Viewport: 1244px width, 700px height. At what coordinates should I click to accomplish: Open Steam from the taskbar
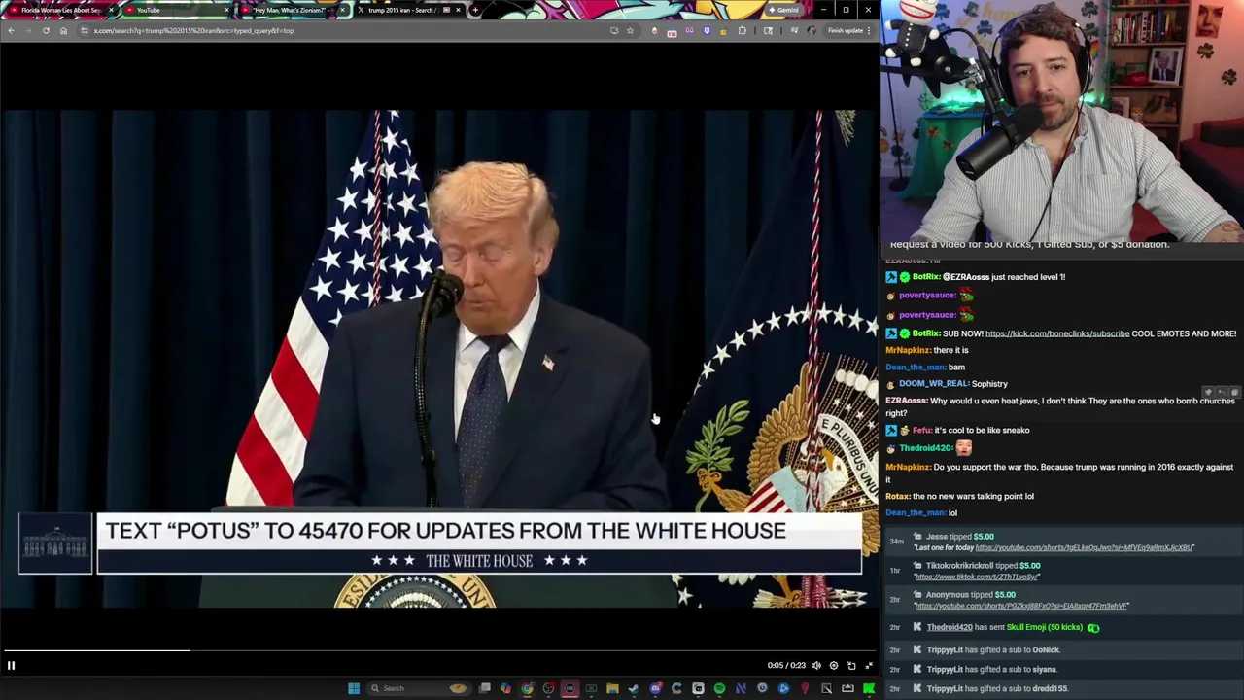pos(634,688)
